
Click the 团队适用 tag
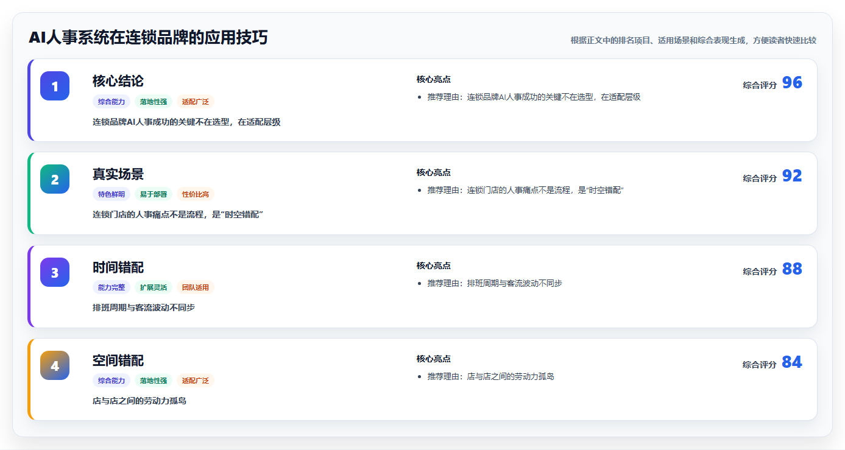tap(196, 287)
